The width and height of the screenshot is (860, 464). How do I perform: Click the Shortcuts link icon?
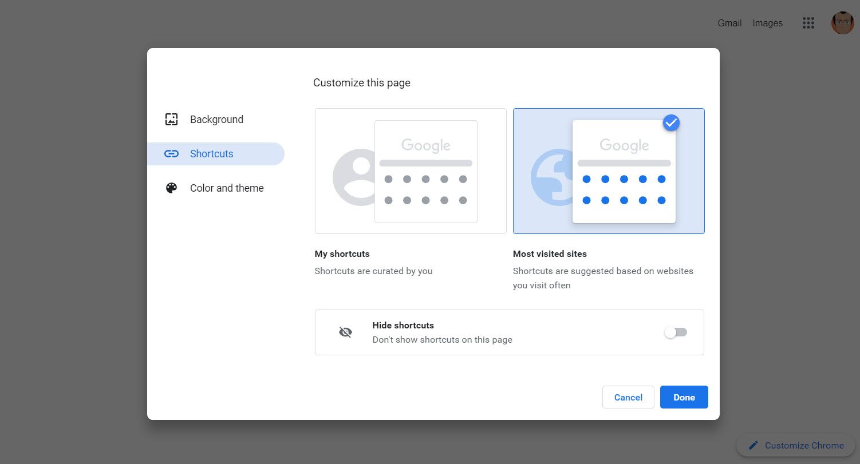pos(171,153)
